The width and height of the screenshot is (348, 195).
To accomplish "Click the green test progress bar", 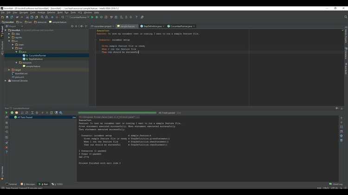I will (x=117, y=113).
